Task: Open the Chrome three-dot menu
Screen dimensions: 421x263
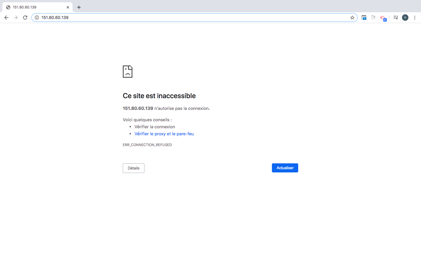Action: click(415, 18)
